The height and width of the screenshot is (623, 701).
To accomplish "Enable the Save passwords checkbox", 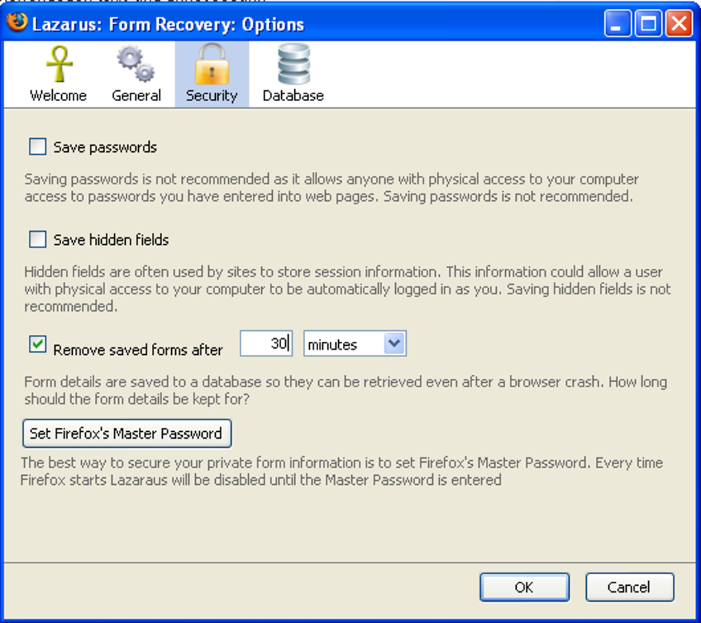I will pos(38,146).
